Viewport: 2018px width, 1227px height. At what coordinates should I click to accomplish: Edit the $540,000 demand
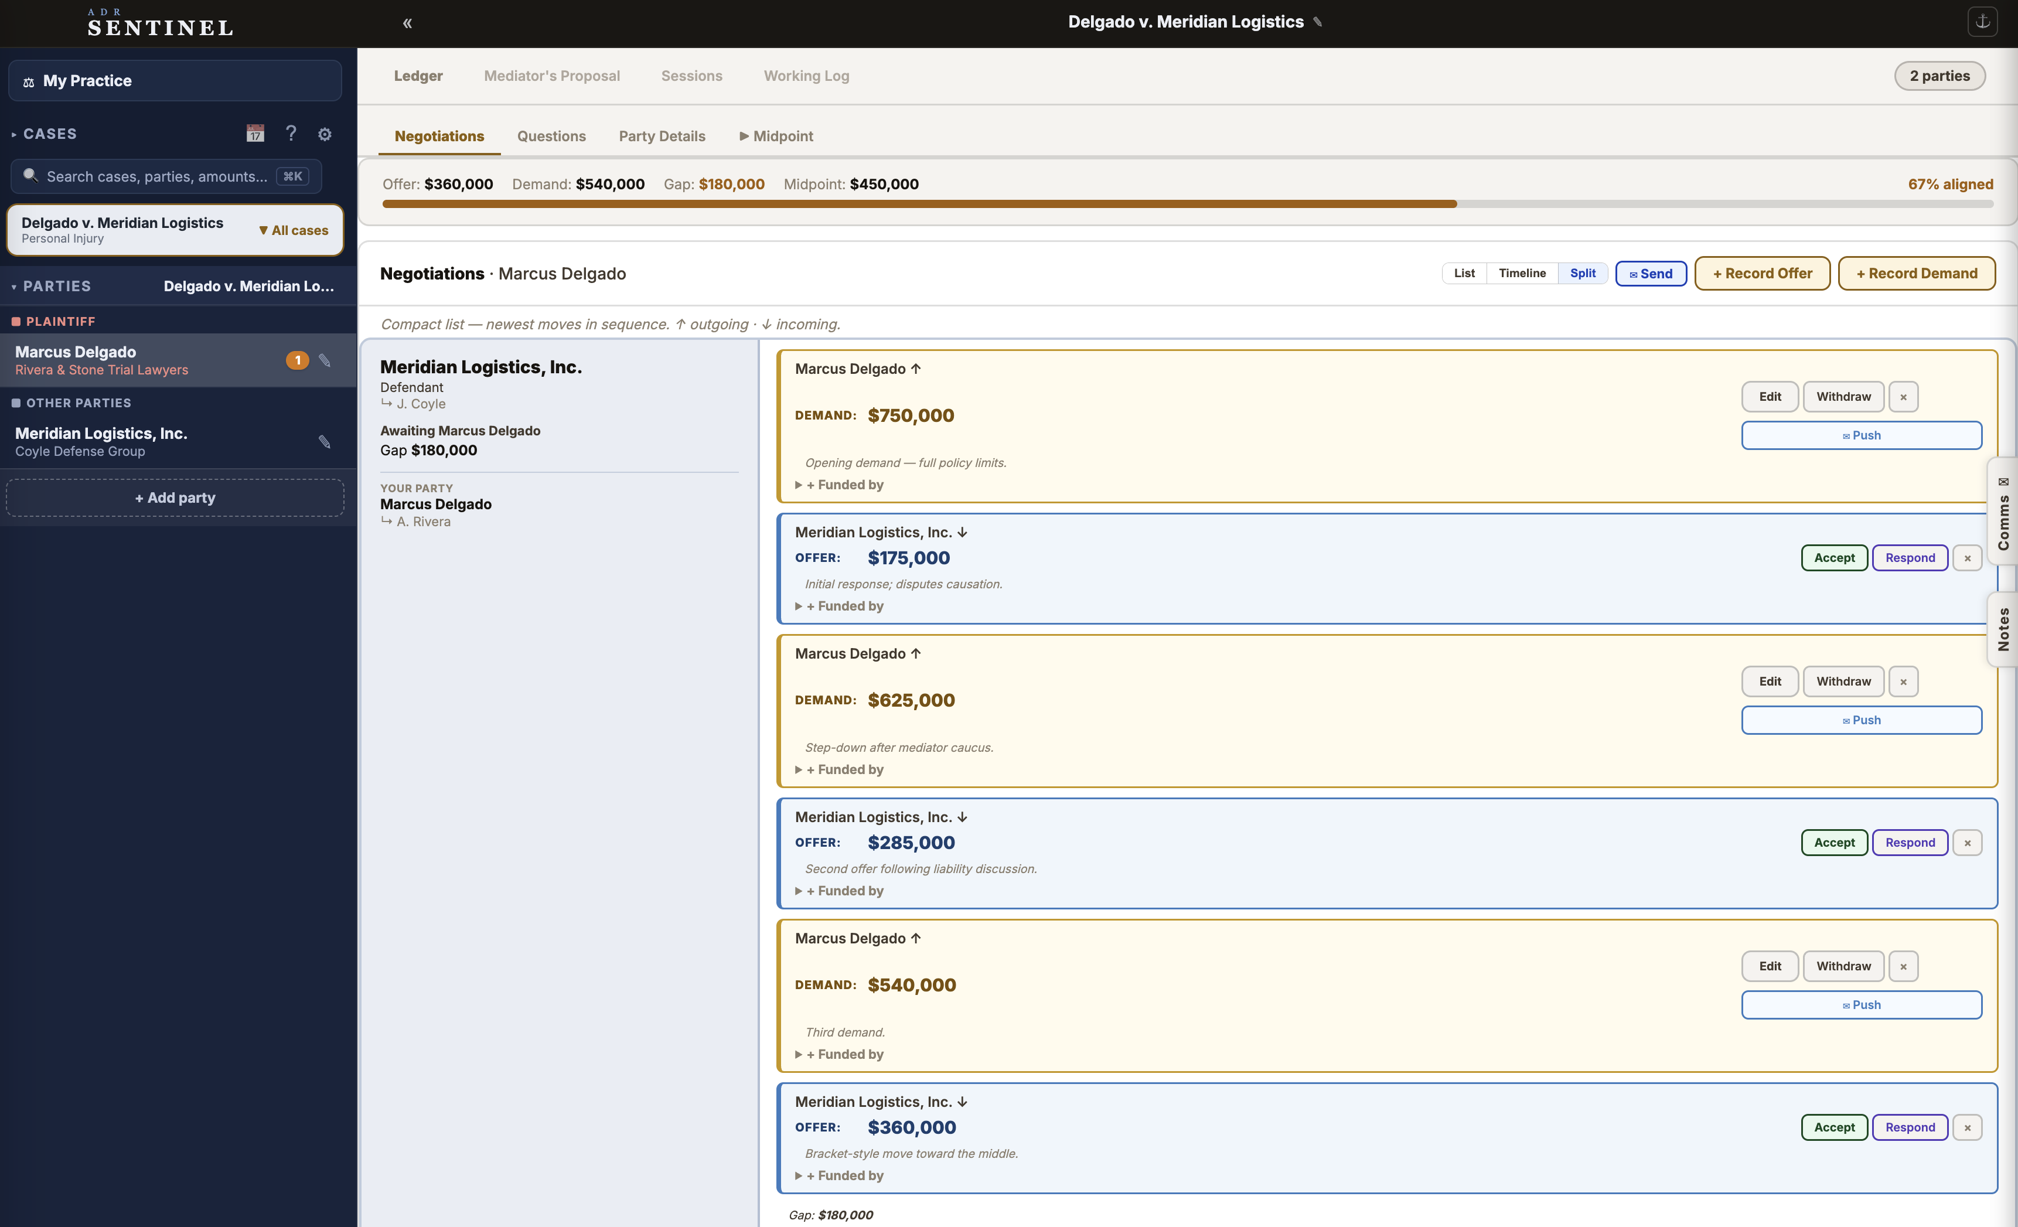click(x=1769, y=966)
